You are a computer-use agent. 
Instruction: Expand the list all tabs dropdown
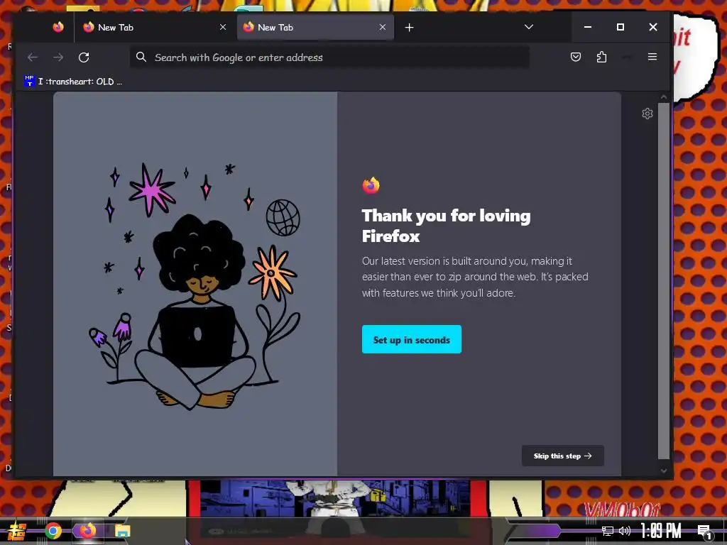click(528, 27)
